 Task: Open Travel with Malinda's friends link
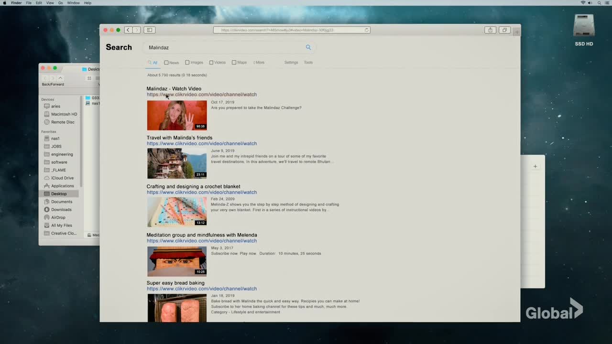click(179, 138)
